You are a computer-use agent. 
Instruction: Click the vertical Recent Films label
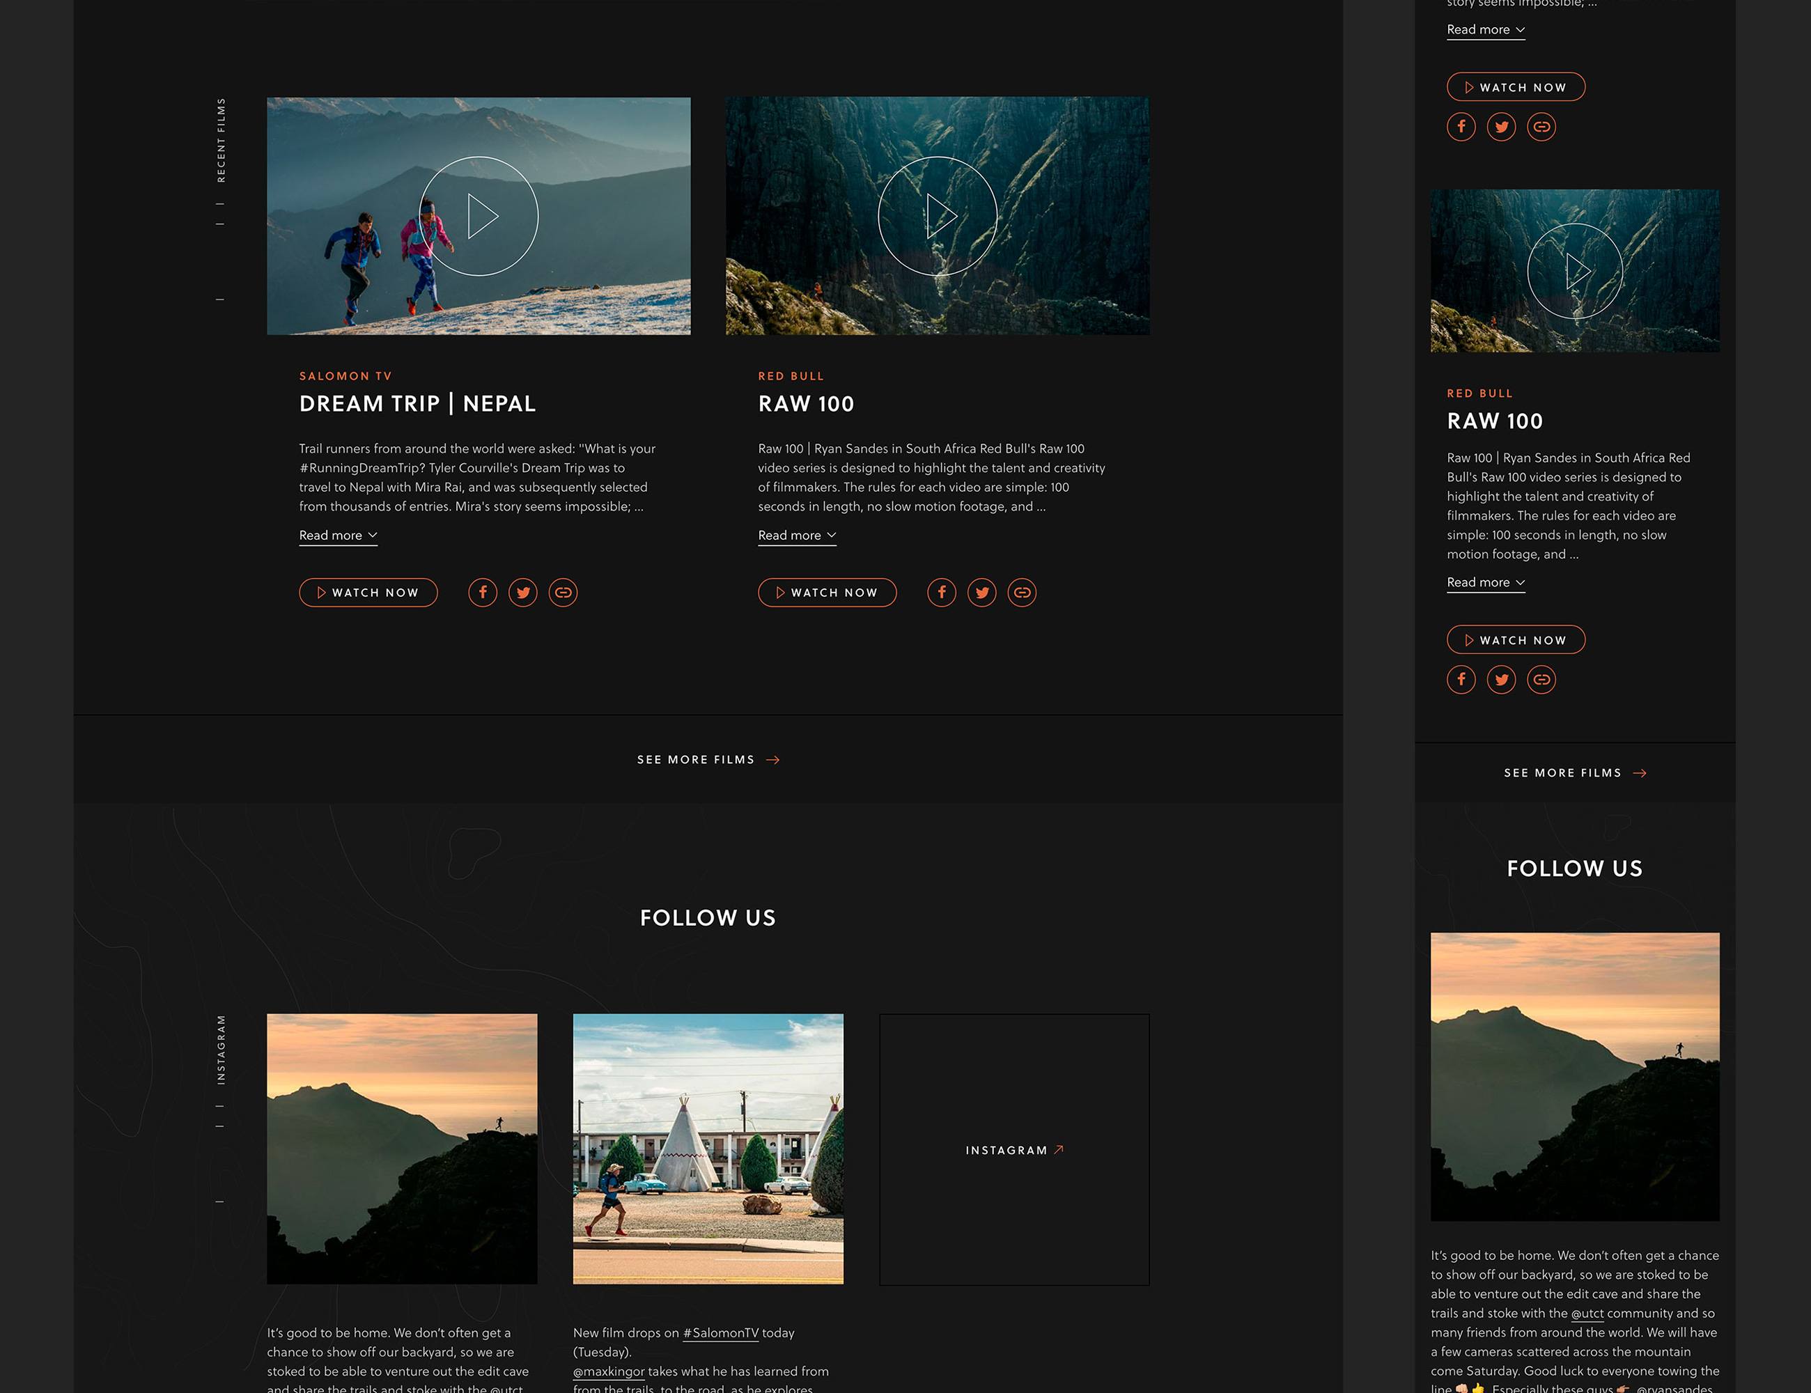[221, 140]
